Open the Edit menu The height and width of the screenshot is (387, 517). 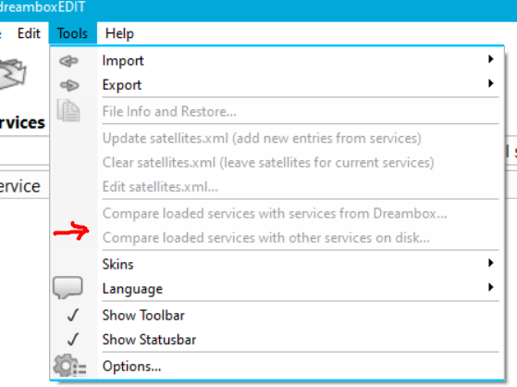pos(29,33)
